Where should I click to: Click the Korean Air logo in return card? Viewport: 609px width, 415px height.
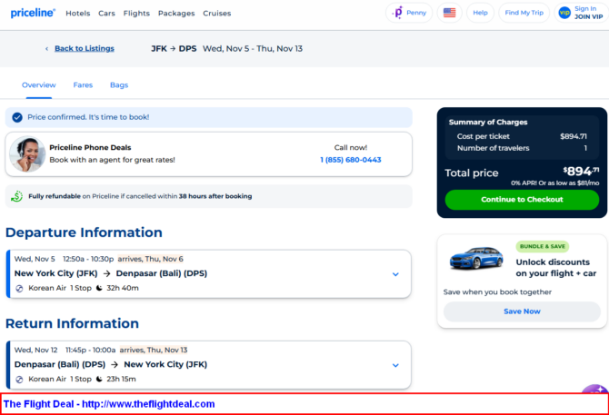pos(19,380)
